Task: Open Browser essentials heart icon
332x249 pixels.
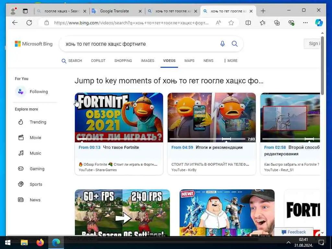Action: pos(291,23)
